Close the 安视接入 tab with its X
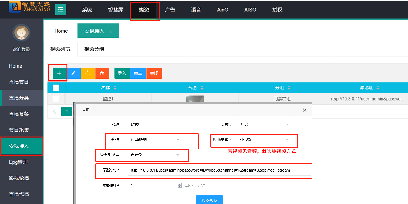 [x=110, y=31]
